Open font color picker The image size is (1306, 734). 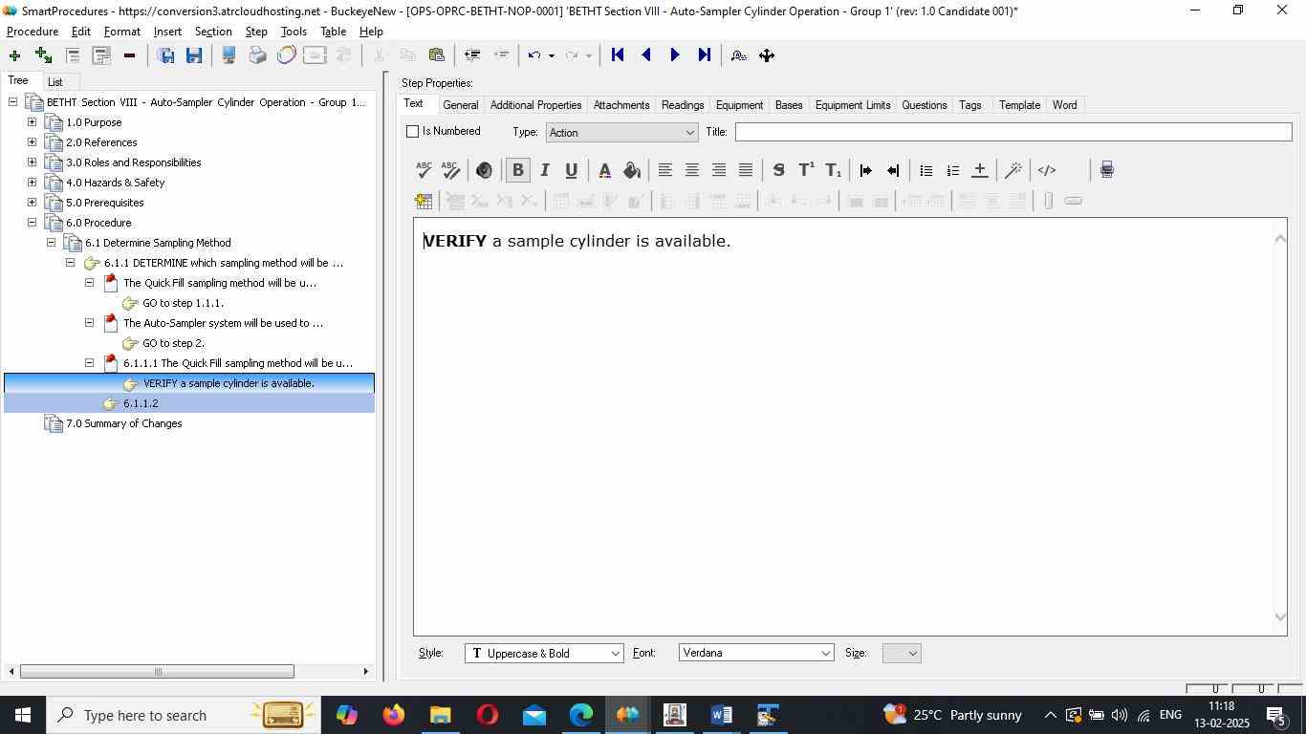point(604,170)
